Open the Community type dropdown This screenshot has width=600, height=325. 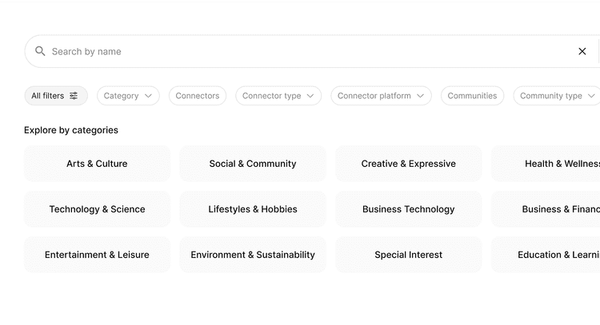[558, 96]
